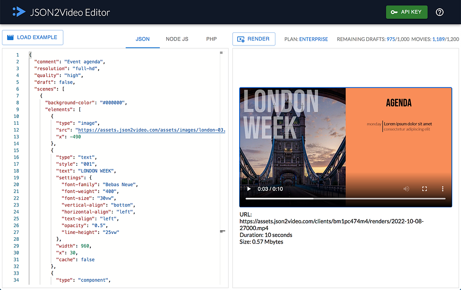Mute the preview video's audio
The height and width of the screenshot is (290, 461).
407,189
